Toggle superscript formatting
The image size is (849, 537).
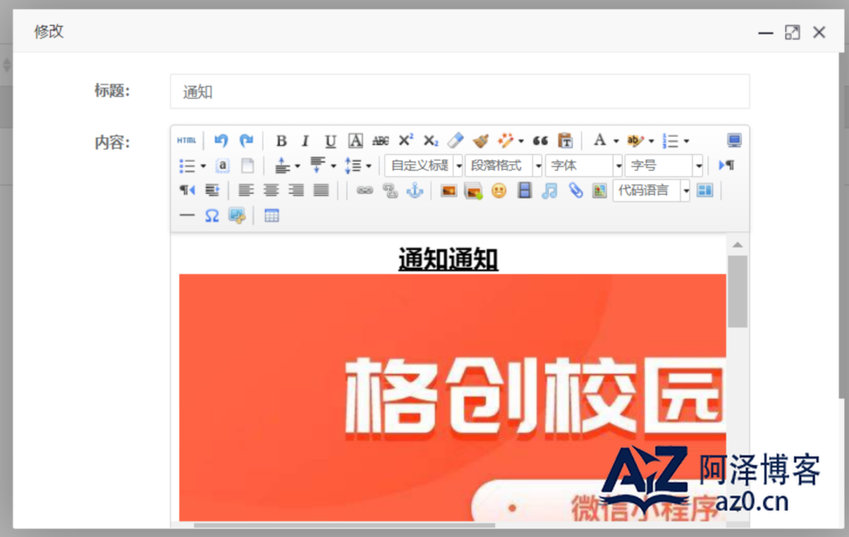[x=405, y=141]
